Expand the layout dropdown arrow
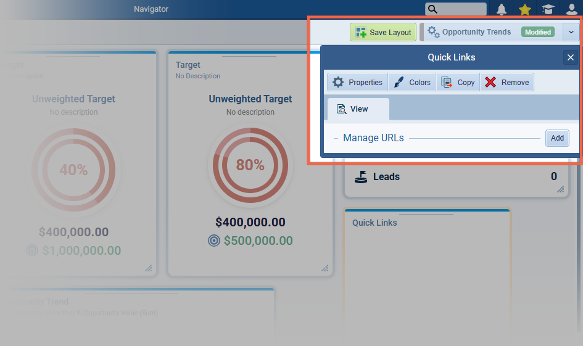Image resolution: width=583 pixels, height=346 pixels. tap(571, 32)
